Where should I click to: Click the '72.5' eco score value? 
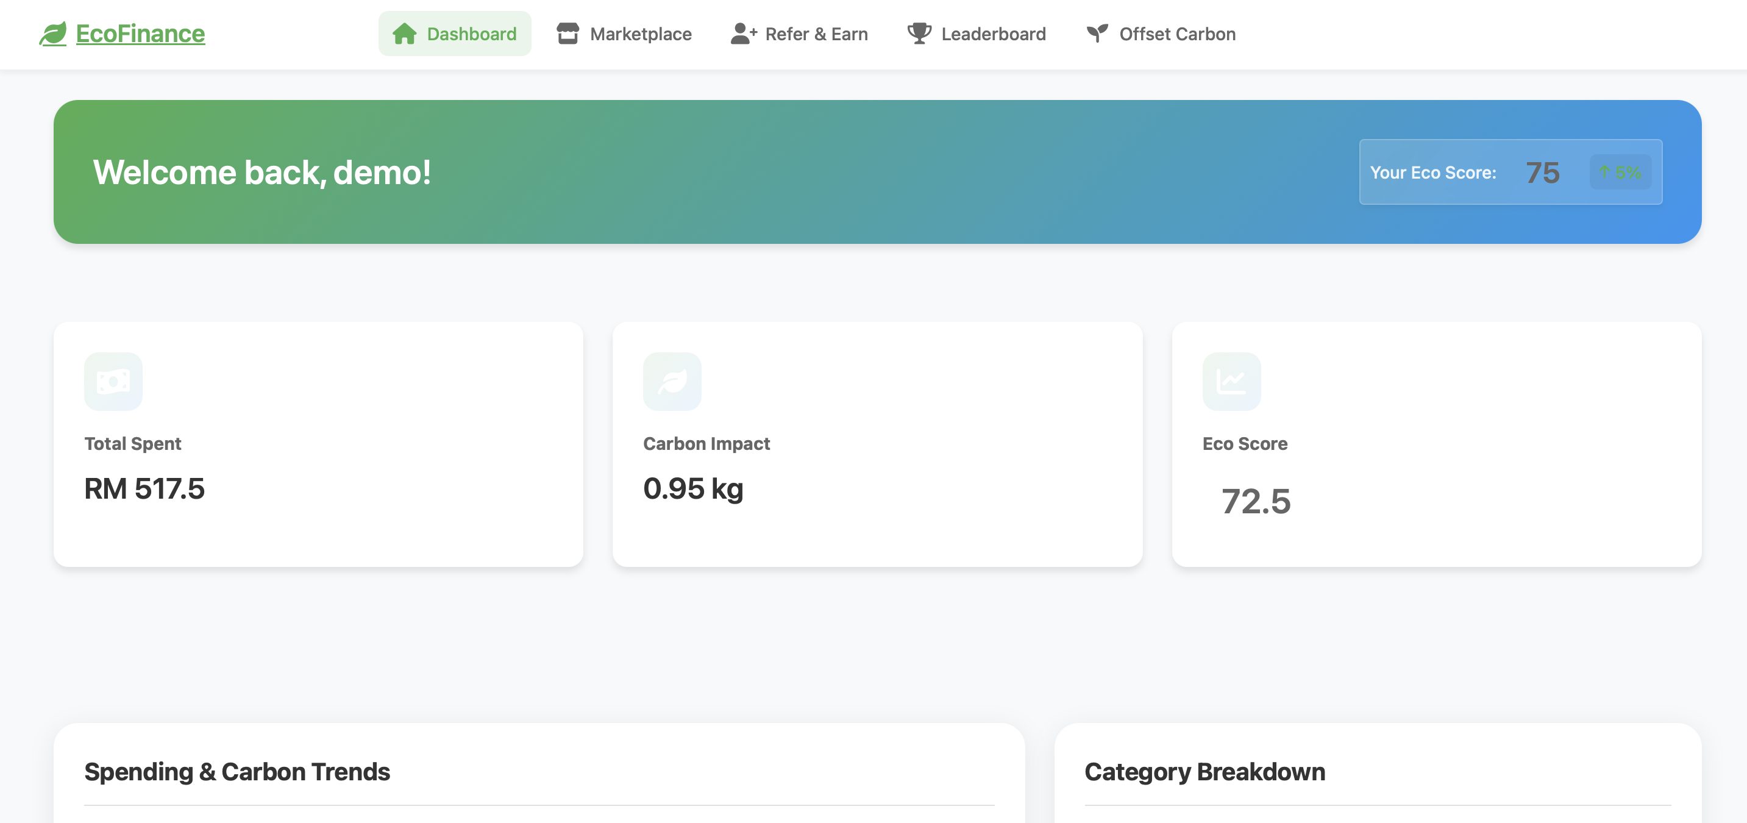pyautogui.click(x=1256, y=501)
